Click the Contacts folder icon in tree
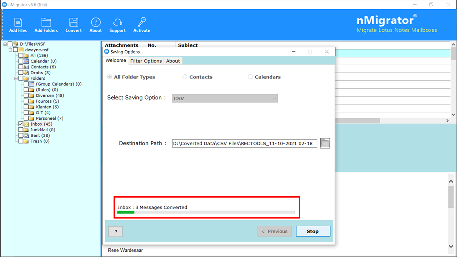The image size is (457, 257). tap(26, 67)
